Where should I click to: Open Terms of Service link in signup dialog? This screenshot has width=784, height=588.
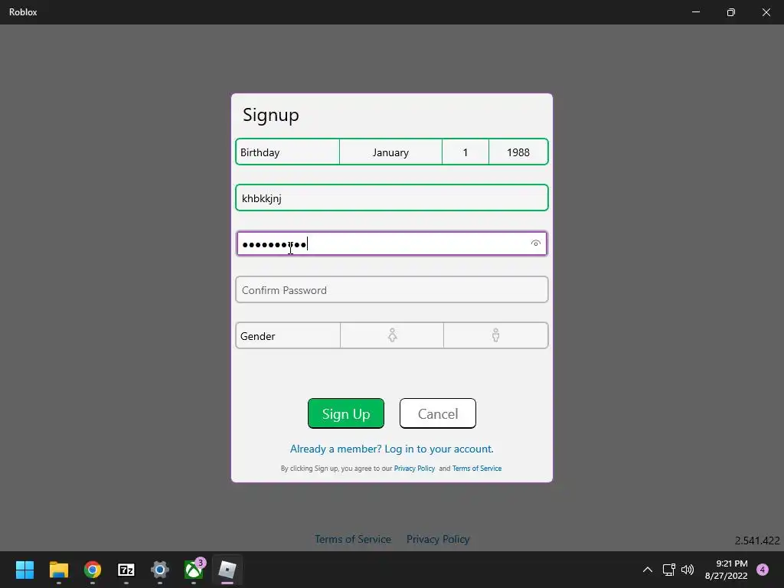[x=476, y=469]
